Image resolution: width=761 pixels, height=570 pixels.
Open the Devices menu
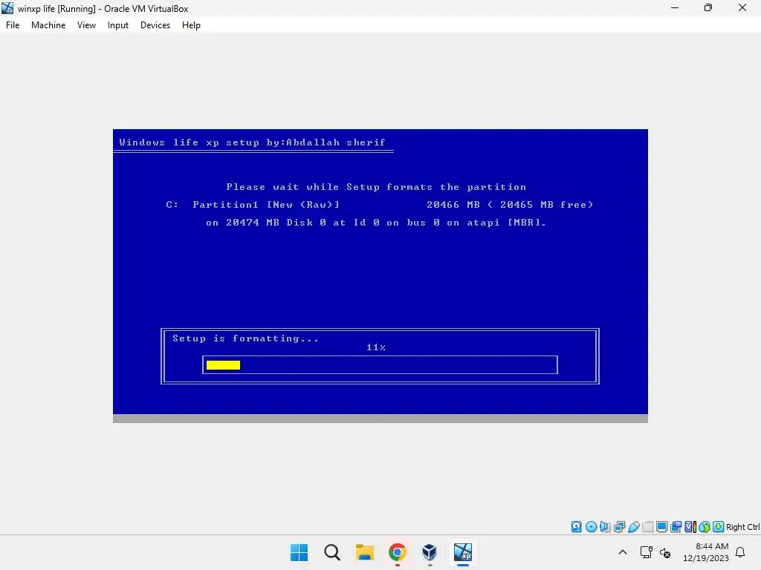(155, 25)
